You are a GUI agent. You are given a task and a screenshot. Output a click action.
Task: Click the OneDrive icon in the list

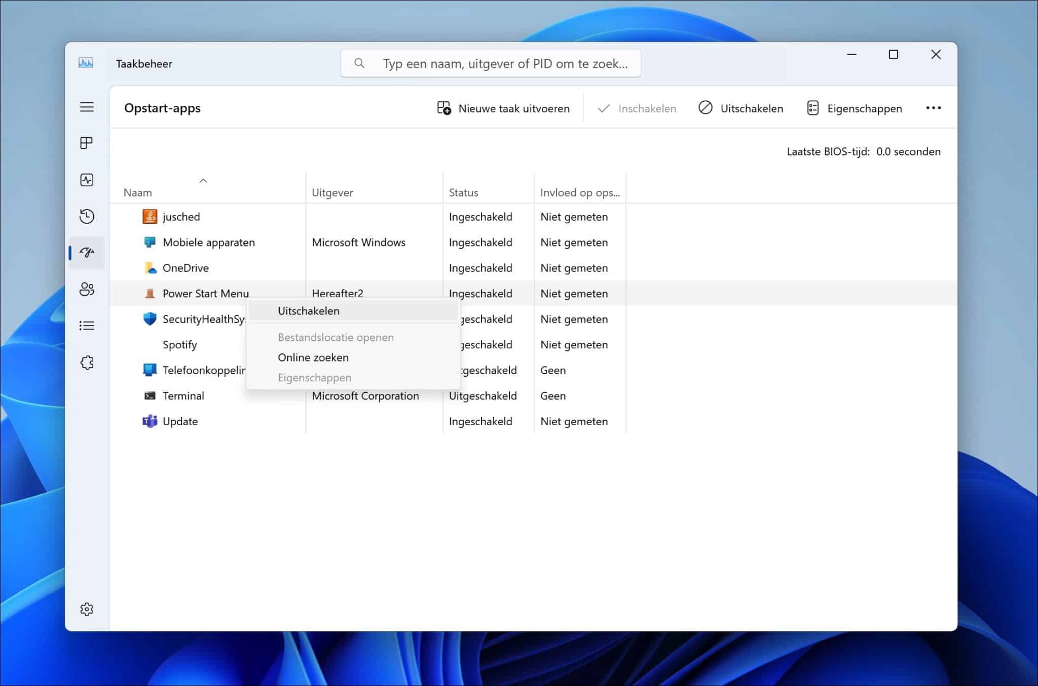pyautogui.click(x=150, y=268)
